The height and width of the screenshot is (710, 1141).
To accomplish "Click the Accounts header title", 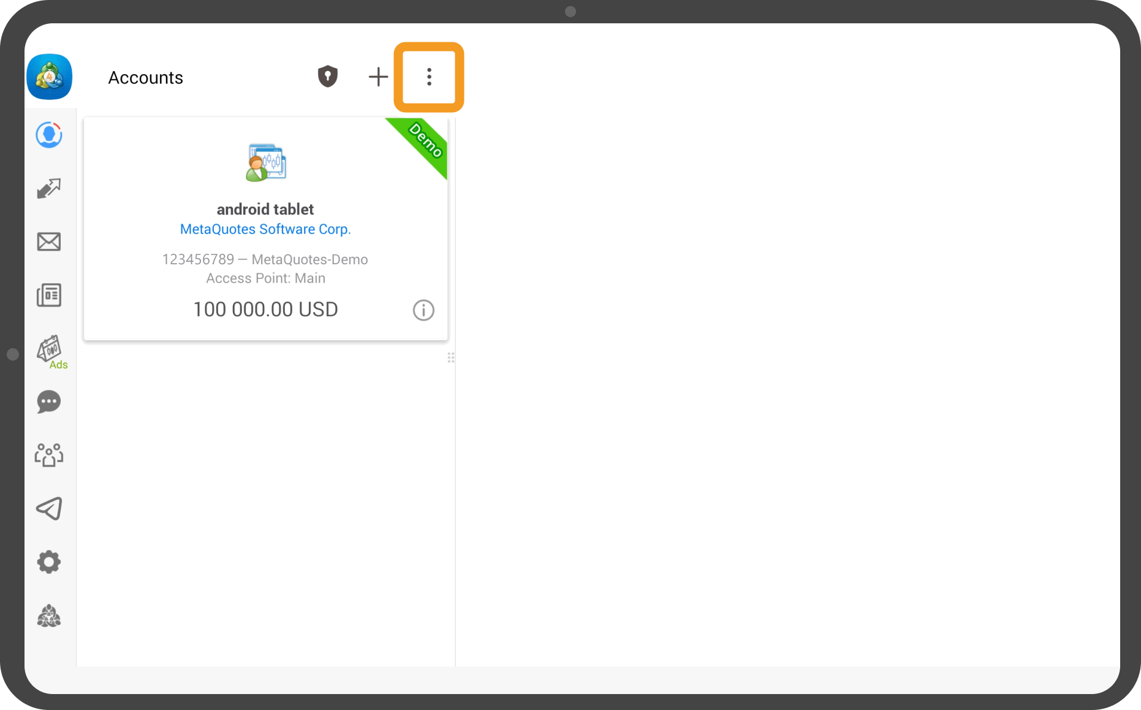I will pyautogui.click(x=146, y=78).
